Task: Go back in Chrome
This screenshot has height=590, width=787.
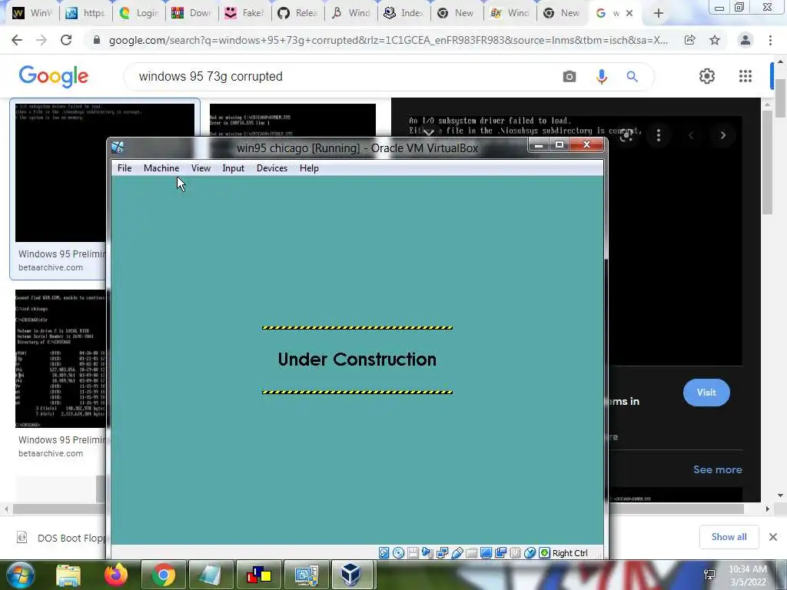Action: (x=17, y=40)
